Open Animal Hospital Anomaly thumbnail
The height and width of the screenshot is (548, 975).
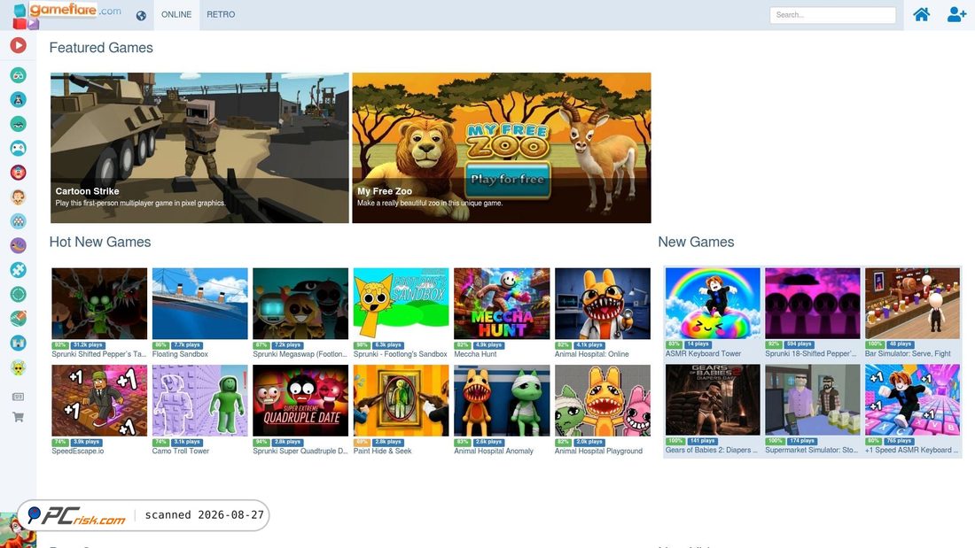click(502, 401)
